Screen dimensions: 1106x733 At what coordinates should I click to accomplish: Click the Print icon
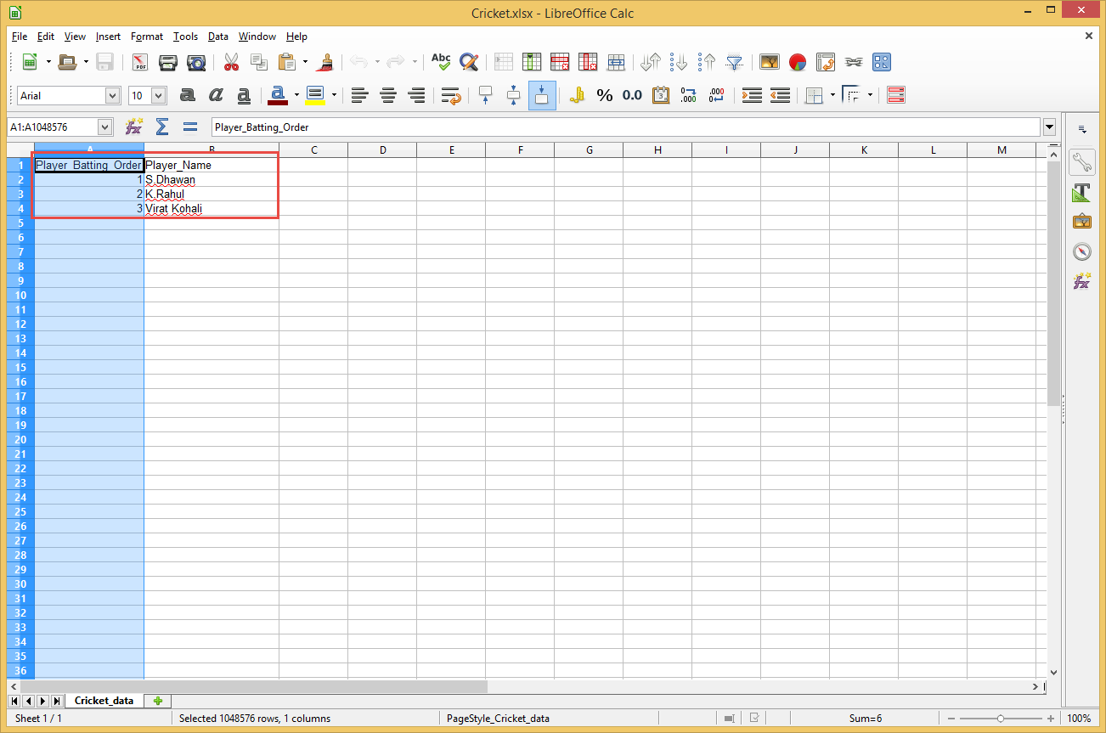(x=168, y=62)
